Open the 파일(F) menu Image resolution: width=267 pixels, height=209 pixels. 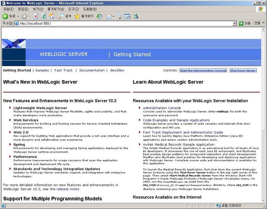coord(9,9)
